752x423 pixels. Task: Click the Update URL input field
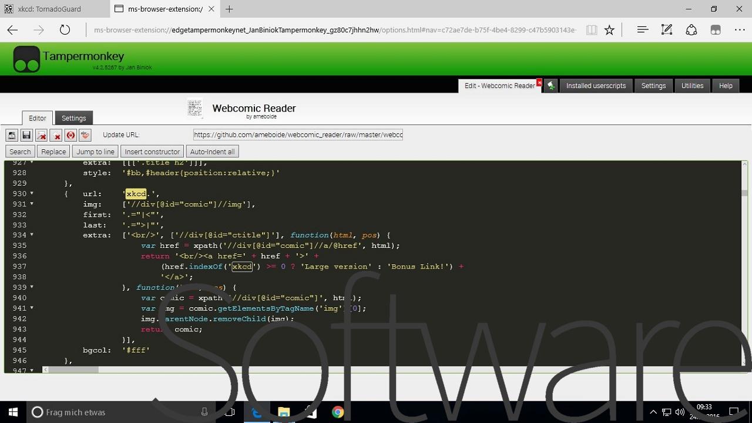click(298, 135)
